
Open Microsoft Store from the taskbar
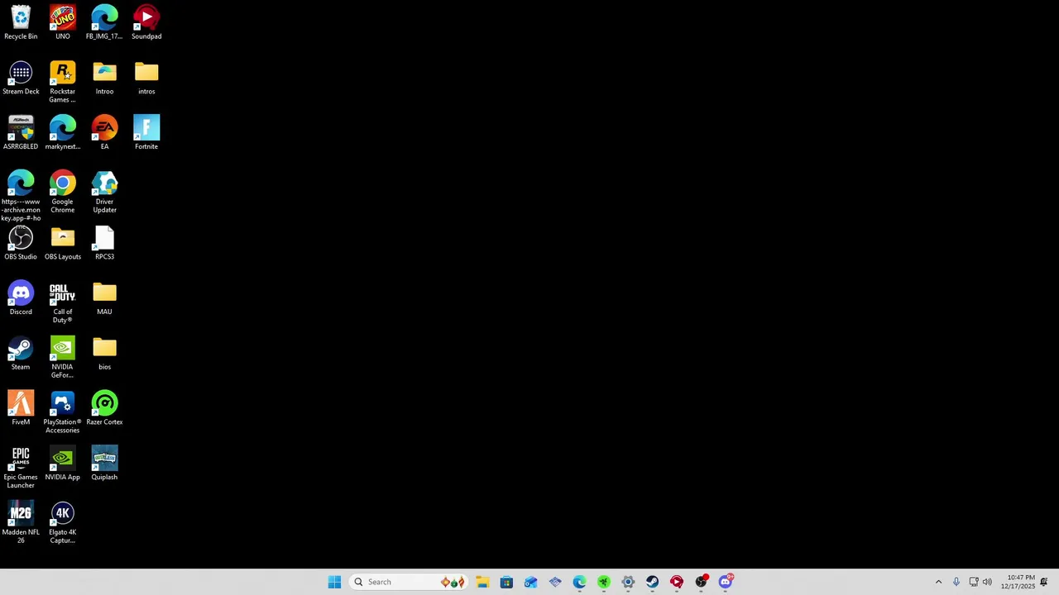tap(506, 582)
